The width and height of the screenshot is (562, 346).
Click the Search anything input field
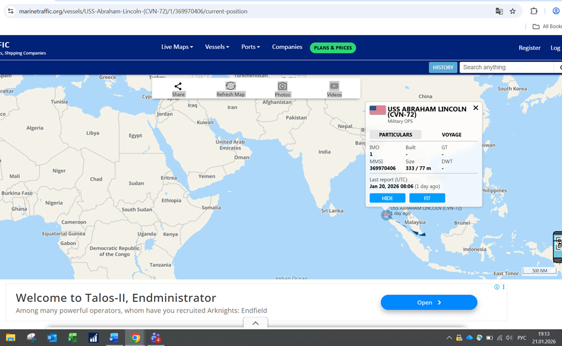pos(507,67)
